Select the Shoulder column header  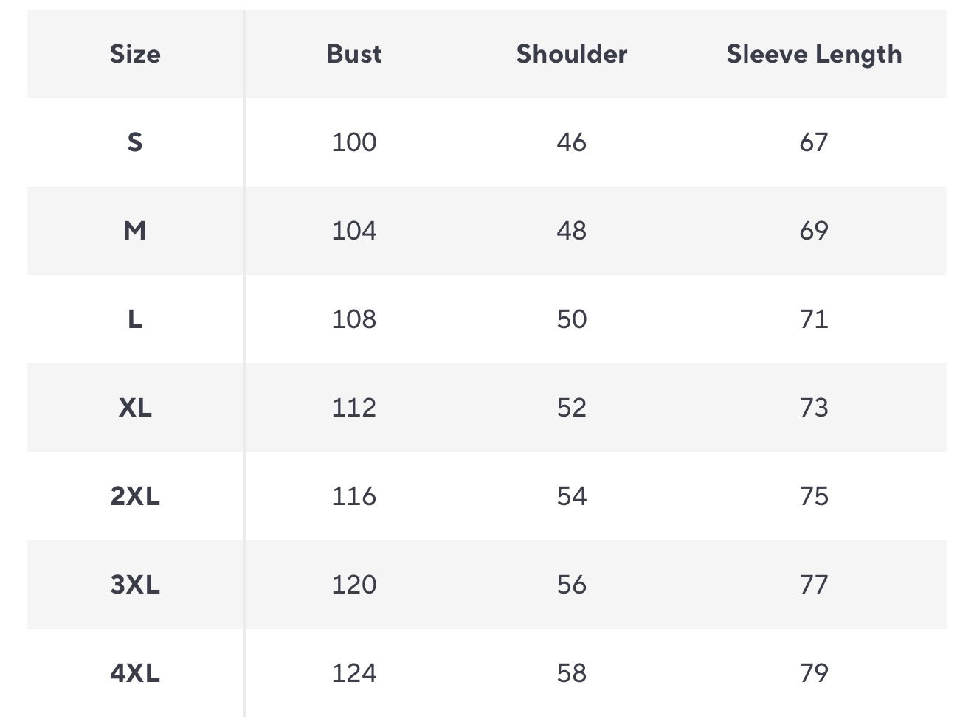(571, 54)
